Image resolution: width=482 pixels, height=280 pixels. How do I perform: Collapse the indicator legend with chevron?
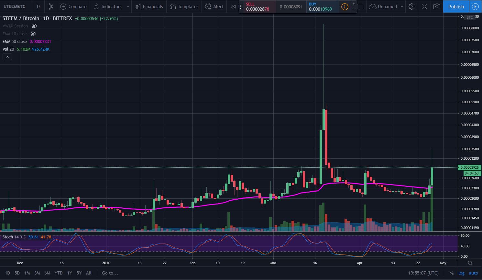tap(7, 57)
